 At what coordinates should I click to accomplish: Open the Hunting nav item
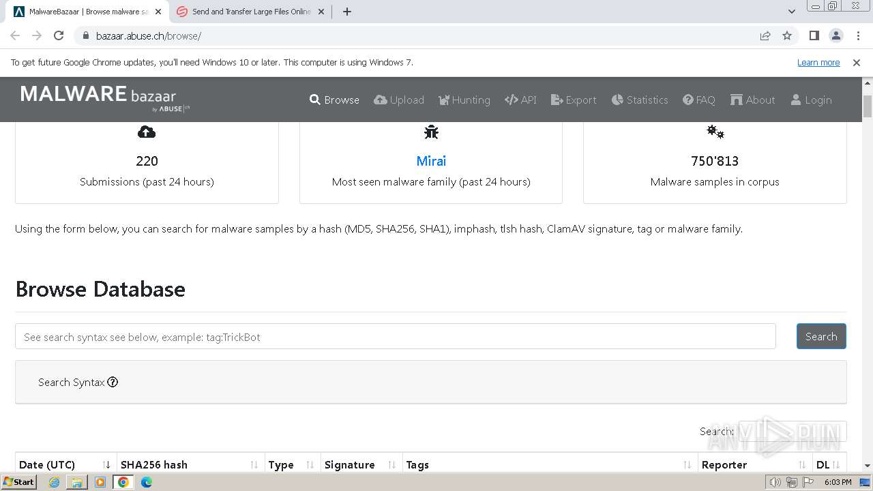(x=464, y=100)
